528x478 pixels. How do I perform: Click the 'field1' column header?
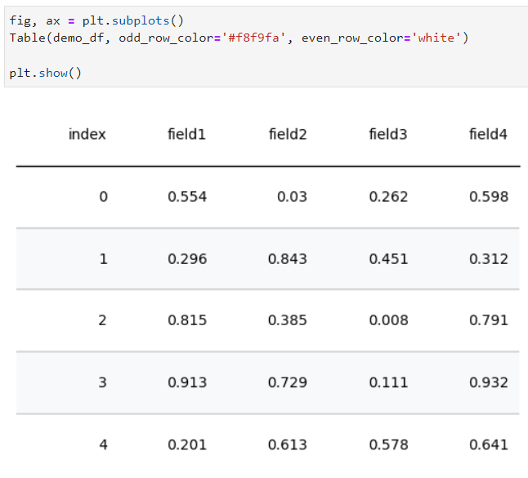(x=187, y=134)
